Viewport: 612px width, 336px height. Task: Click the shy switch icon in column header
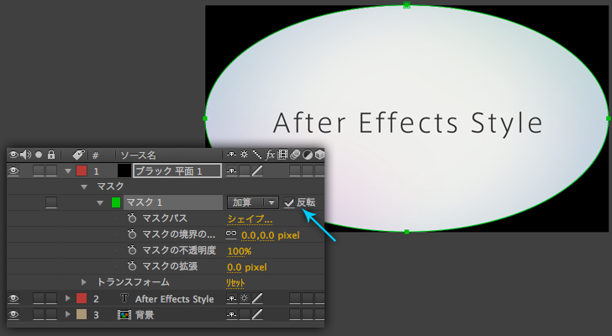click(231, 155)
